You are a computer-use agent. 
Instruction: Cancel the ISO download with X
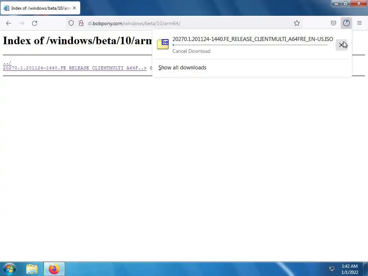tap(341, 45)
